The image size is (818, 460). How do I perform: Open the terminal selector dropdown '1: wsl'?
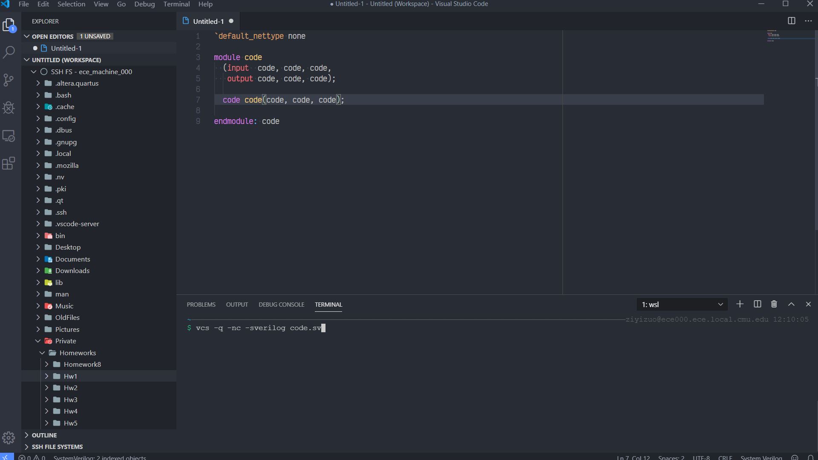pos(682,305)
